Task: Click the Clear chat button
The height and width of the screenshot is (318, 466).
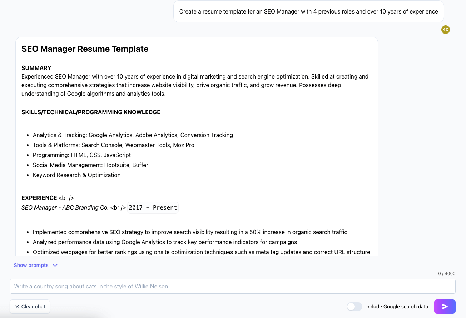Action: (30, 307)
